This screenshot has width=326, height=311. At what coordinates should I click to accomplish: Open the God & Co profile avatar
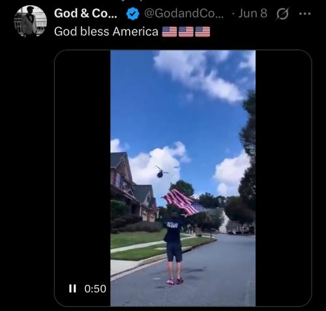coord(31,21)
